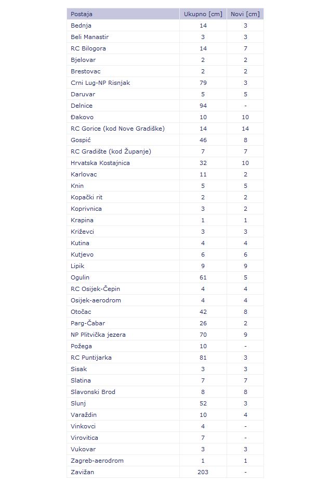
Task: Click the Hrvatska Kostajnica station name
Action: pos(100,163)
